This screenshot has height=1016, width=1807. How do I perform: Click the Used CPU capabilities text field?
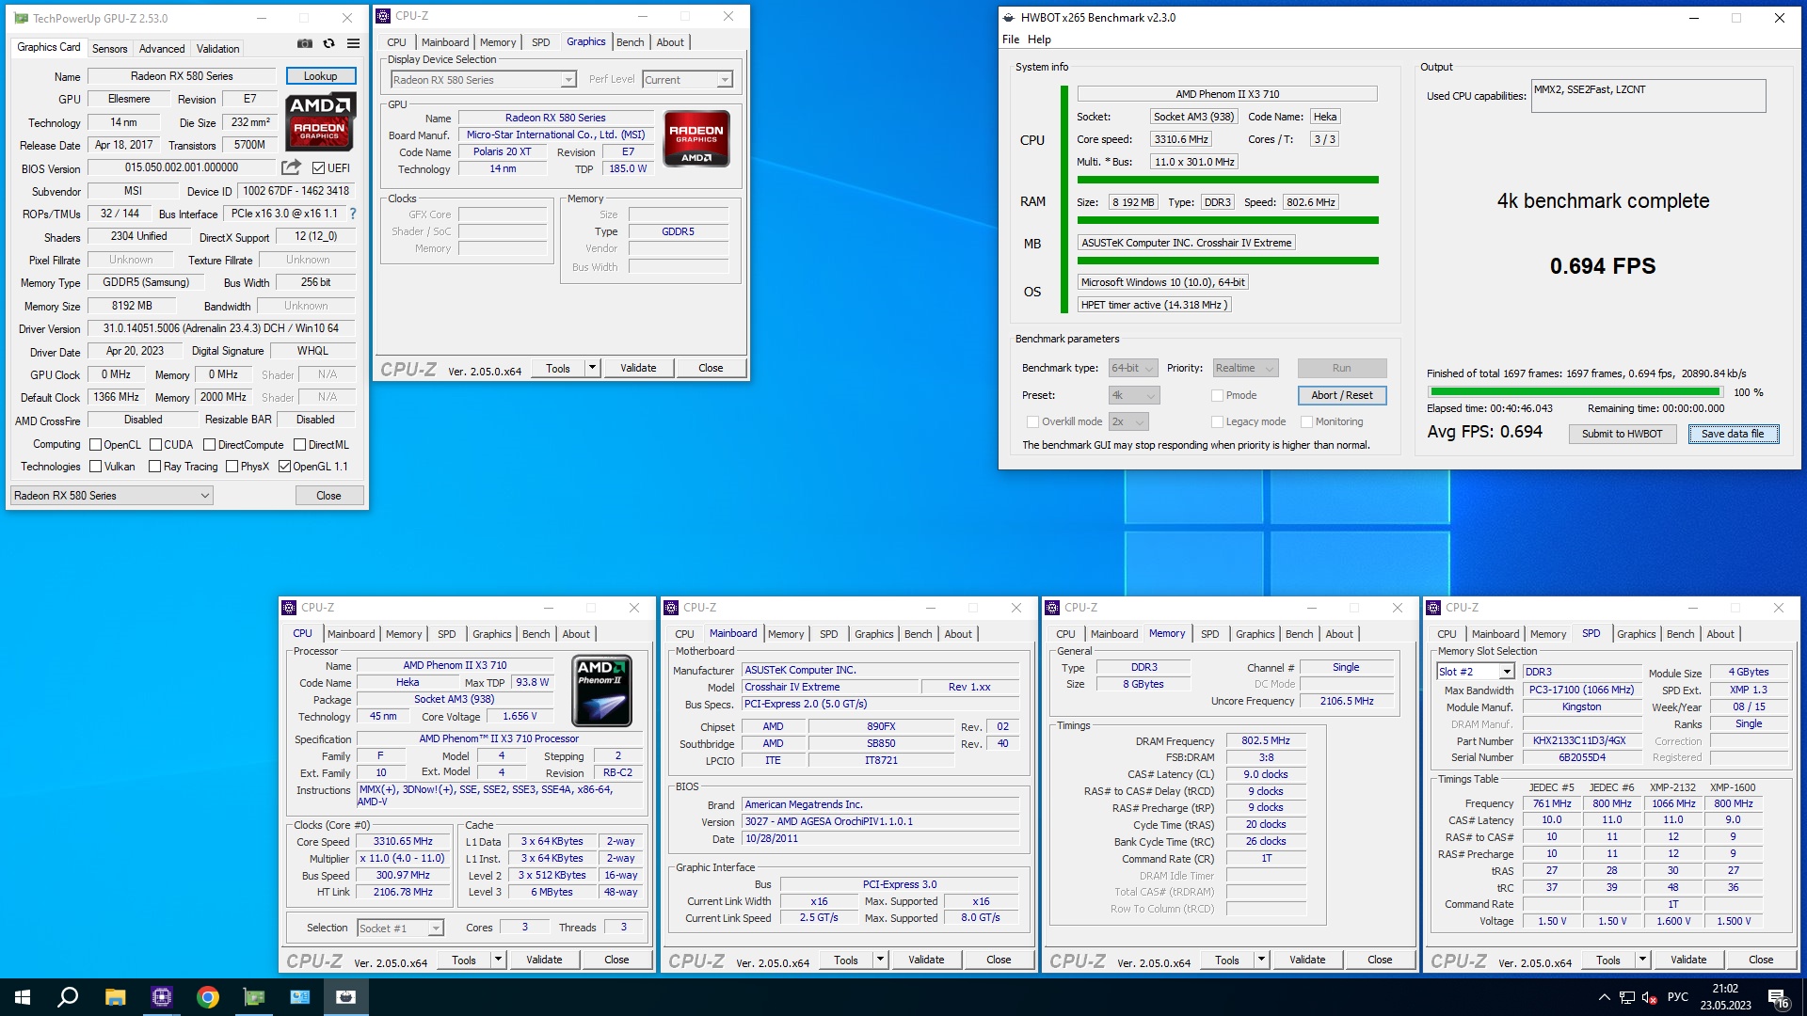tap(1647, 96)
